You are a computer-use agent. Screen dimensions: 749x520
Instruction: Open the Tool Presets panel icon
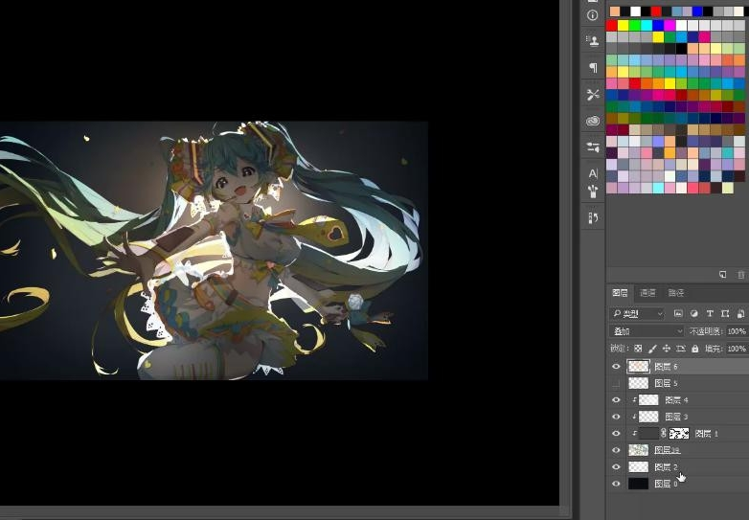click(x=593, y=94)
